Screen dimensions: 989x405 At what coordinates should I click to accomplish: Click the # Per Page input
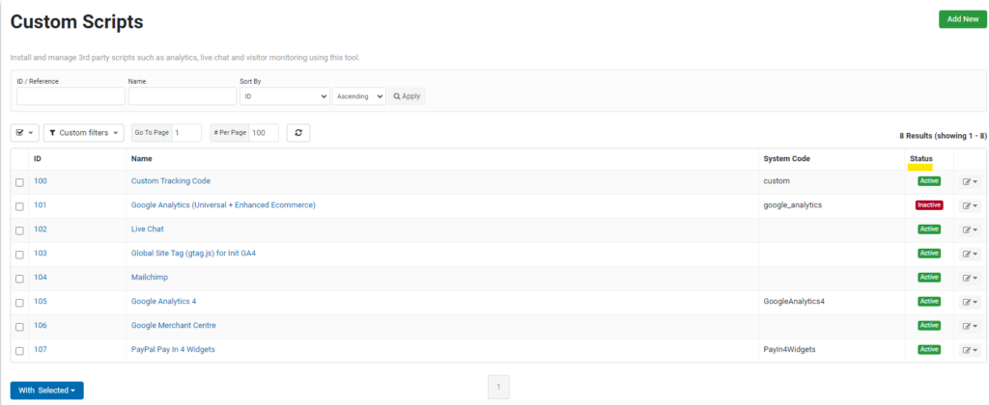coord(264,133)
